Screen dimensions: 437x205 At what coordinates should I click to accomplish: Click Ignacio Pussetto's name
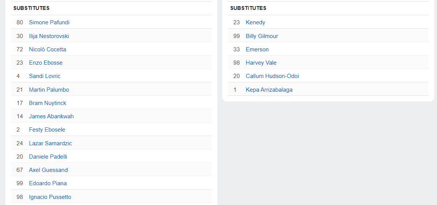pyautogui.click(x=50, y=197)
